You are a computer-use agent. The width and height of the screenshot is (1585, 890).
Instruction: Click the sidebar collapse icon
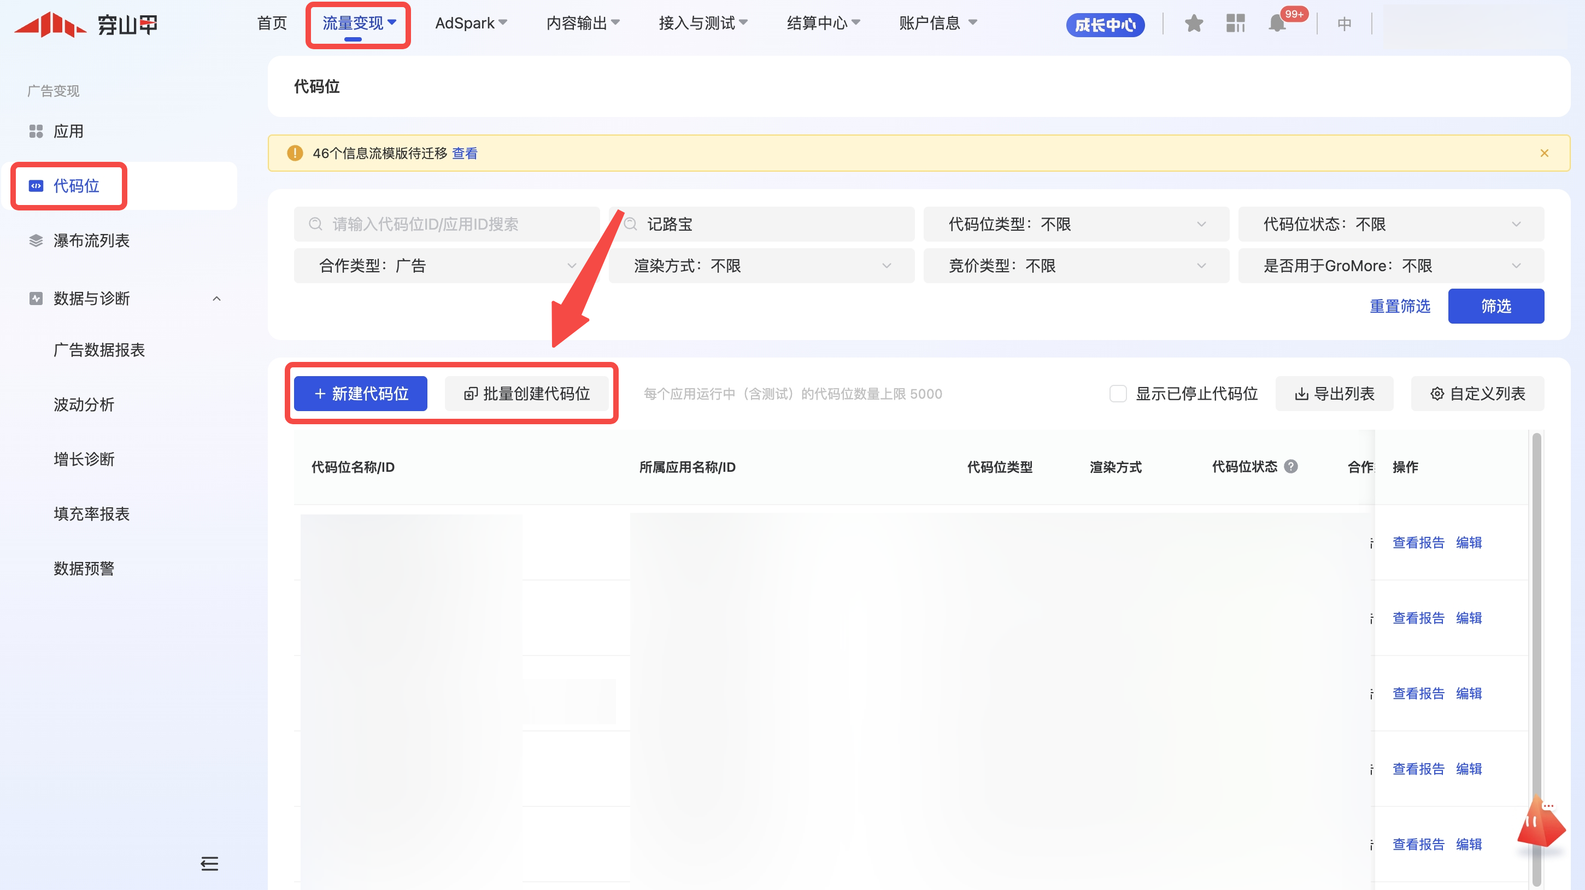[209, 864]
